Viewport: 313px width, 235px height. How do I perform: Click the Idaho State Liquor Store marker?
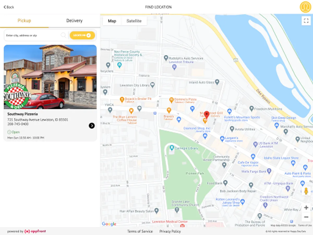click(293, 163)
